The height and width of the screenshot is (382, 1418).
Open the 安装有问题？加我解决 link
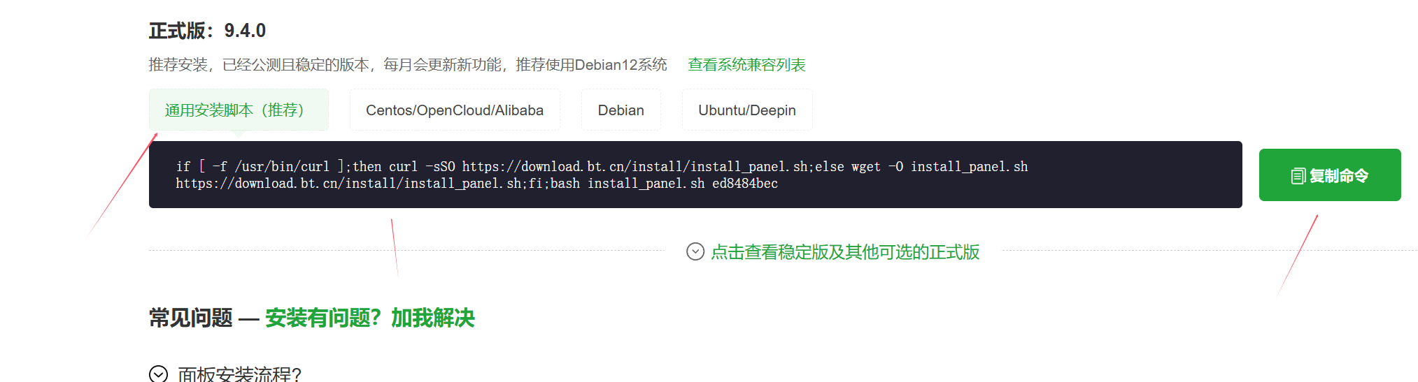pyautogui.click(x=370, y=318)
